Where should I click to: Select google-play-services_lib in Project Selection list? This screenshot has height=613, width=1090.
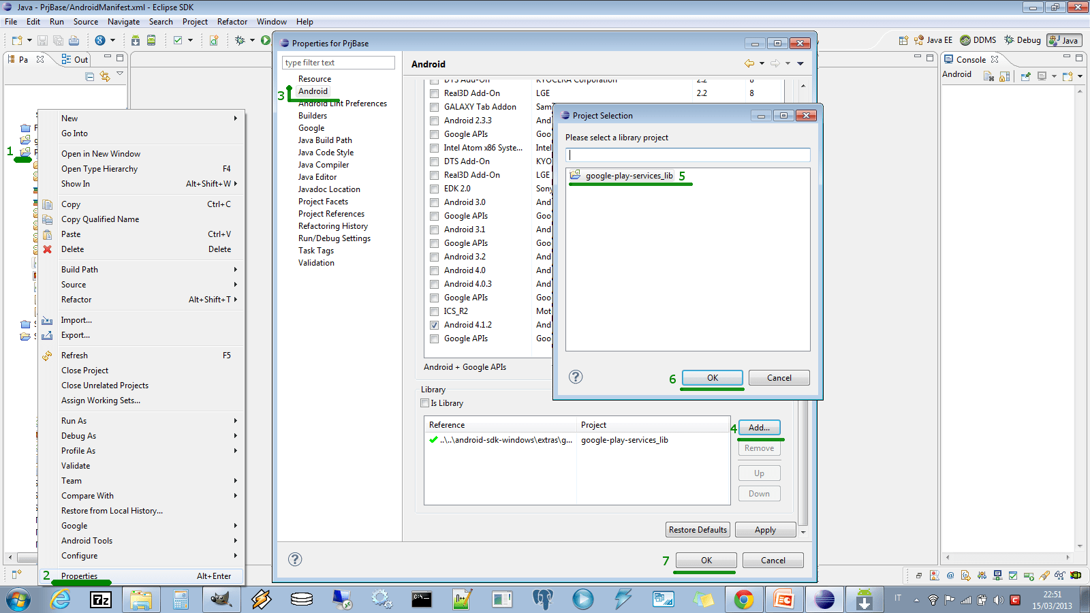[629, 176]
